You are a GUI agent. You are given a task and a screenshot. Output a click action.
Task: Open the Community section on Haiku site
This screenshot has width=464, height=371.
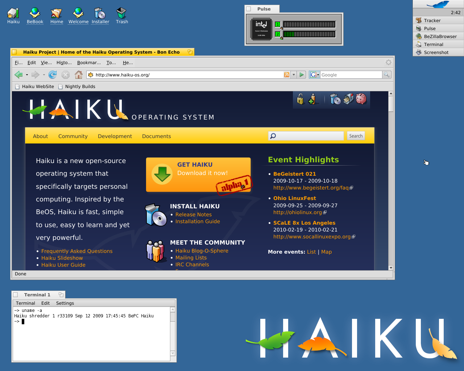(x=73, y=136)
